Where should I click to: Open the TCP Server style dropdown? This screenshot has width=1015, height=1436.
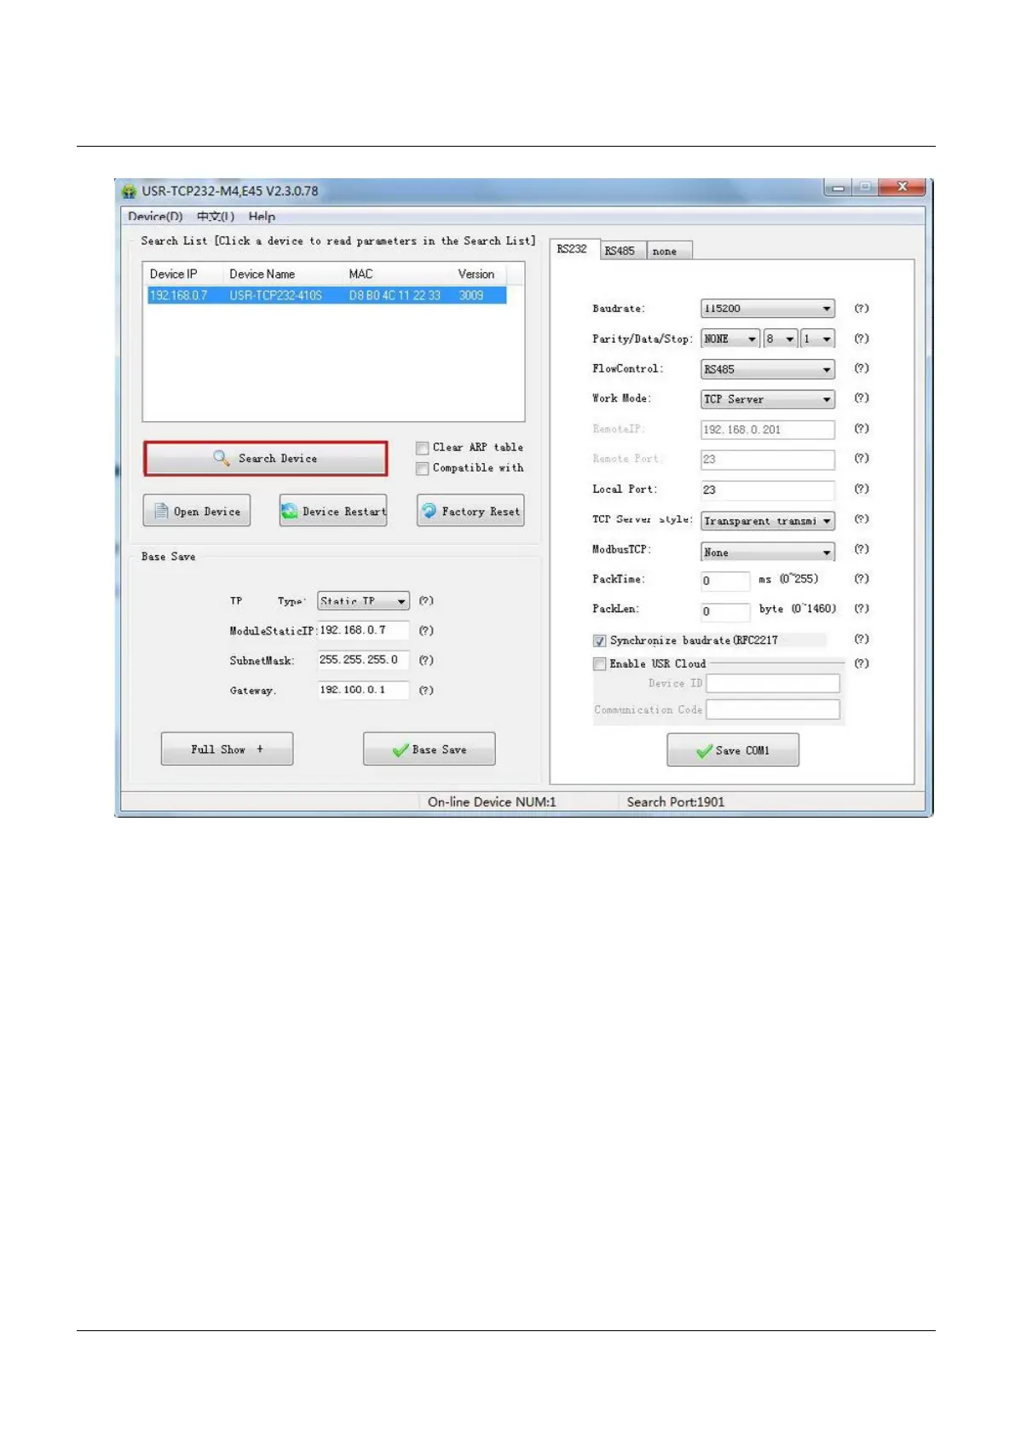pyautogui.click(x=768, y=520)
